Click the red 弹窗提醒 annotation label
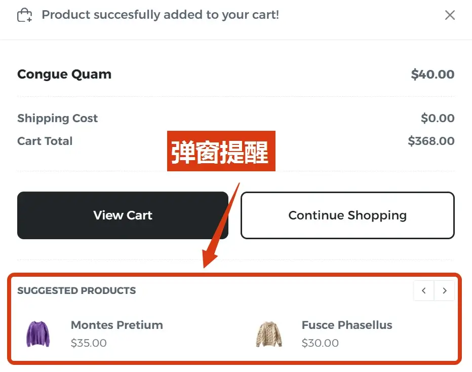The width and height of the screenshot is (472, 372). click(221, 151)
